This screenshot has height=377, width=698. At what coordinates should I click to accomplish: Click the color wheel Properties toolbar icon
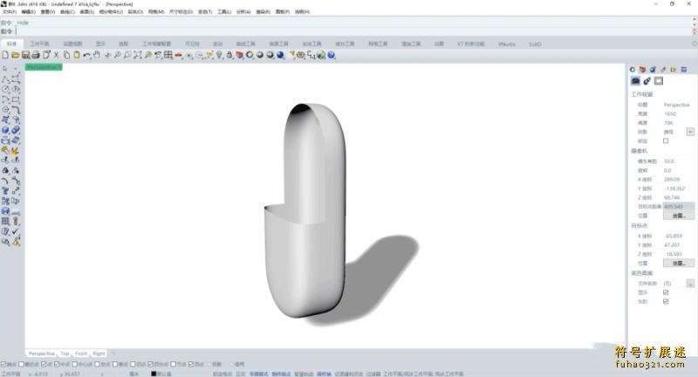(250, 55)
